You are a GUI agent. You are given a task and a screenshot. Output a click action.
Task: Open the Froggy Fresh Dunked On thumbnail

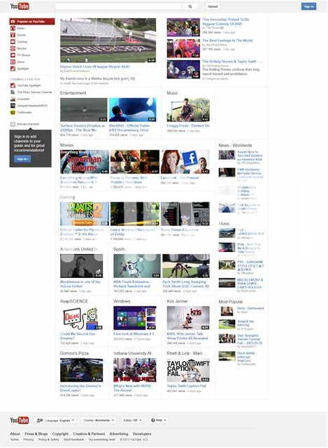click(188, 110)
